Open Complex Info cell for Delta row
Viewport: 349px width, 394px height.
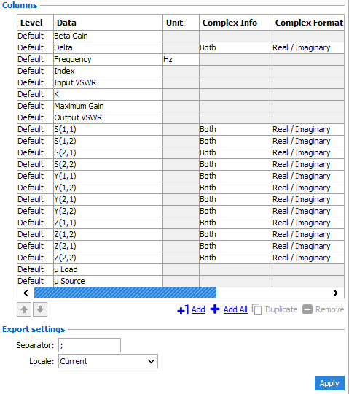pos(235,47)
